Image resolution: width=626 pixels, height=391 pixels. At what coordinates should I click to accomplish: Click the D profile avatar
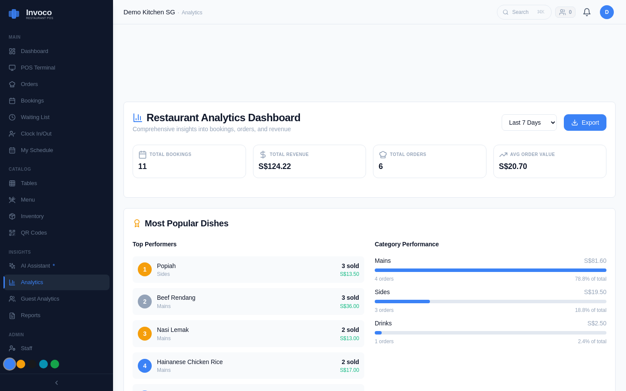(x=607, y=12)
